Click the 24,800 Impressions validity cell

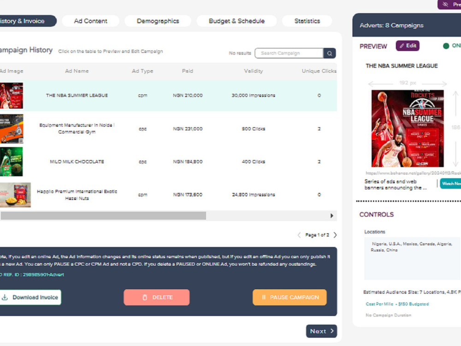click(254, 195)
